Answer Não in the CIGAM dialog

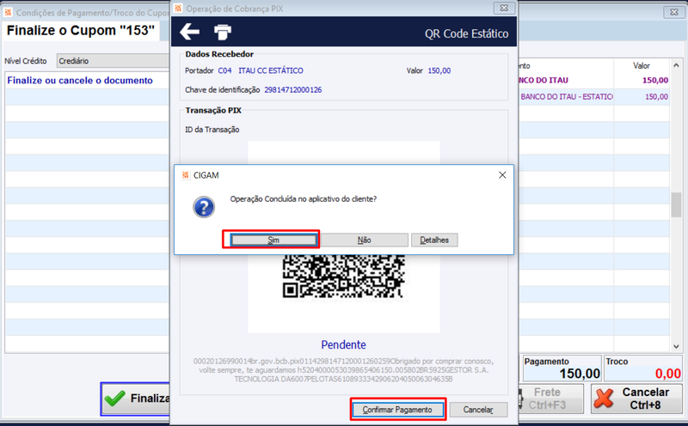(x=364, y=240)
